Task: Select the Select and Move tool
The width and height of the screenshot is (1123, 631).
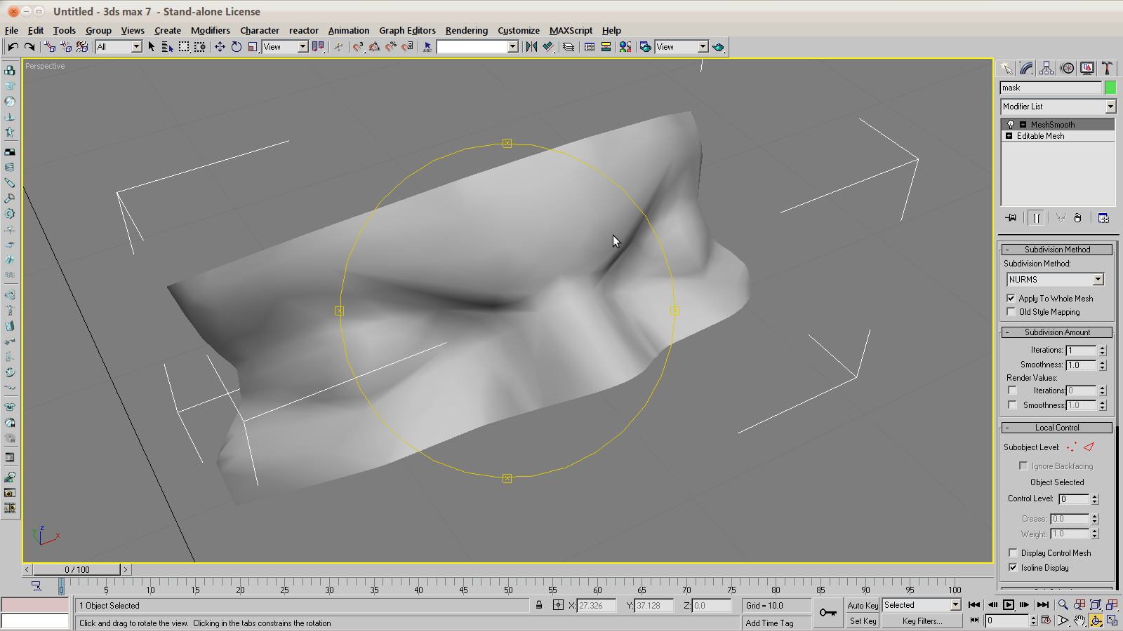Action: [x=220, y=47]
